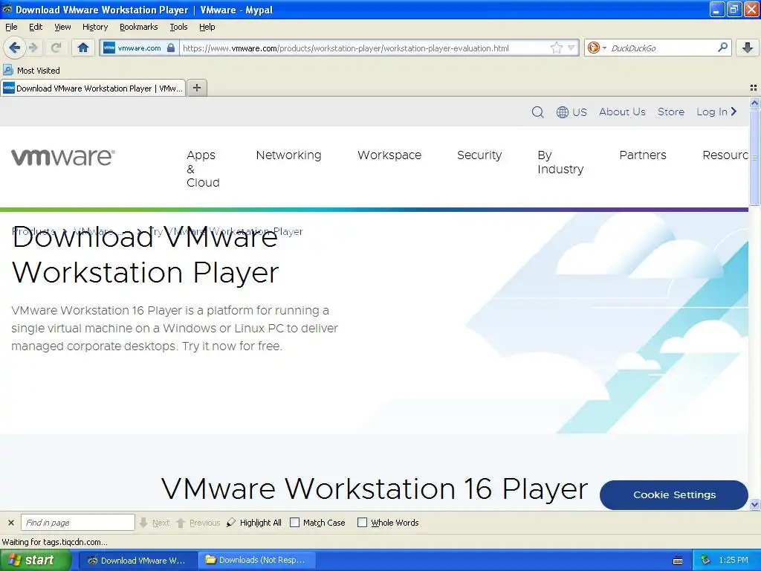
Task: Open the Help menu
Action: [207, 27]
